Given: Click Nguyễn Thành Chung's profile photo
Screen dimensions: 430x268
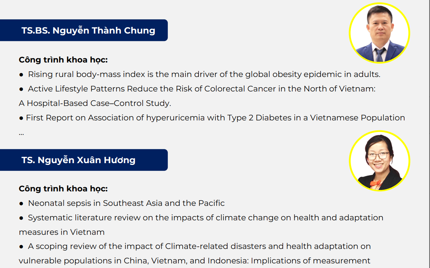Looking at the screenshot, I should [379, 33].
